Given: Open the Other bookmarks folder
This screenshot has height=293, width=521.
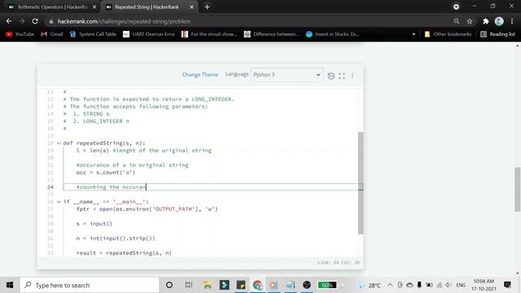Looking at the screenshot, I should click(x=448, y=34).
